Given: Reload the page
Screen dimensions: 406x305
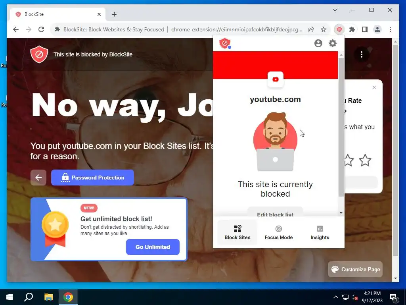Looking at the screenshot, I should click(x=41, y=29).
